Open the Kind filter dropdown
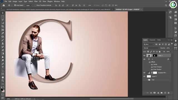Screen dimensions: 178x100 (x=149, y=44)
